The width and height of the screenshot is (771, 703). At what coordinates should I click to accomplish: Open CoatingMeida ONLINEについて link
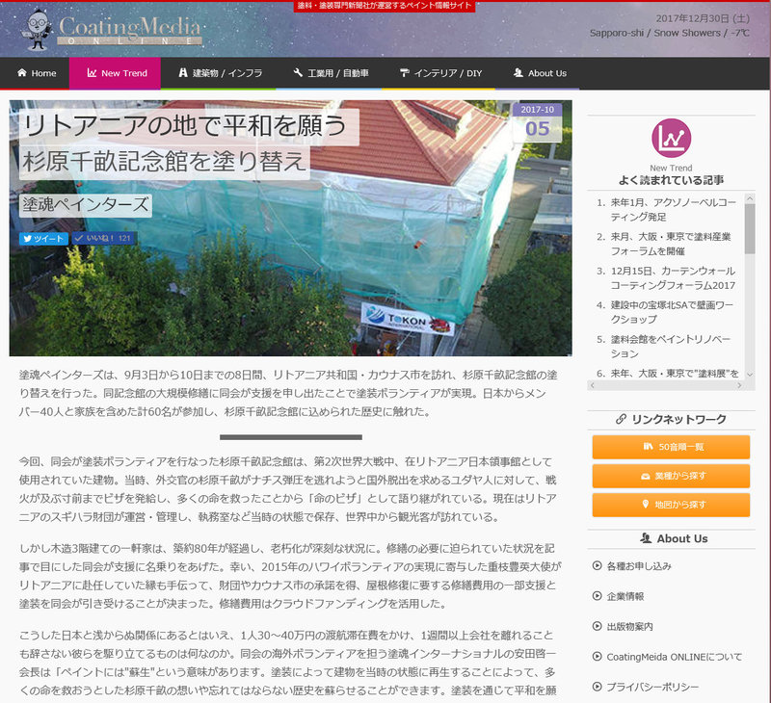(674, 658)
